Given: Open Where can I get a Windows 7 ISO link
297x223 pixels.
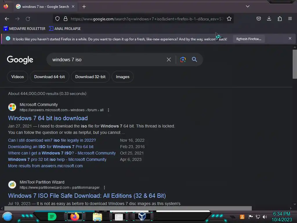Looking at the screenshot, I should pyautogui.click(x=62, y=153).
